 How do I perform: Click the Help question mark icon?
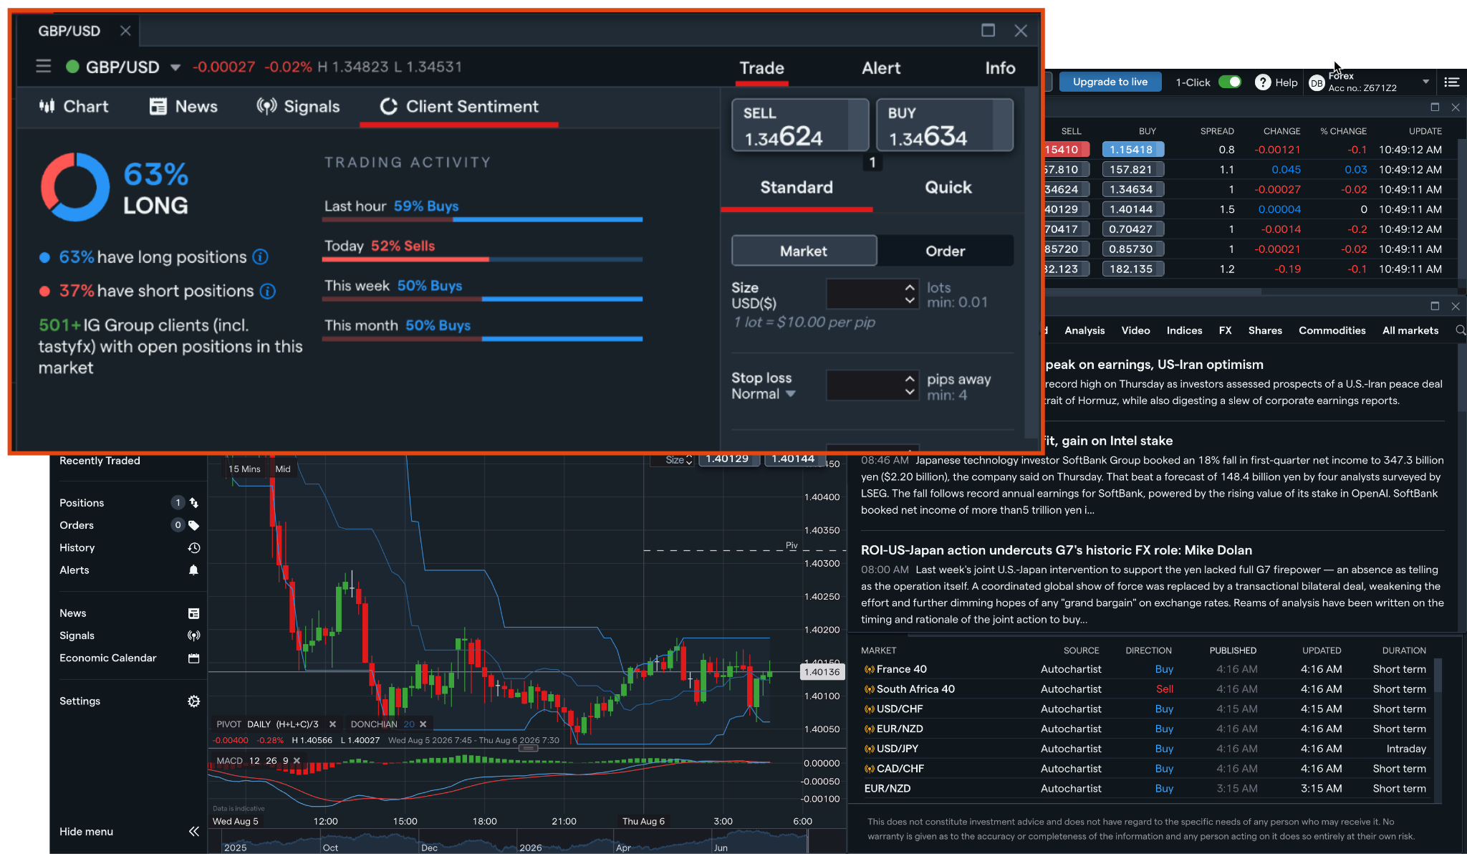(1263, 82)
